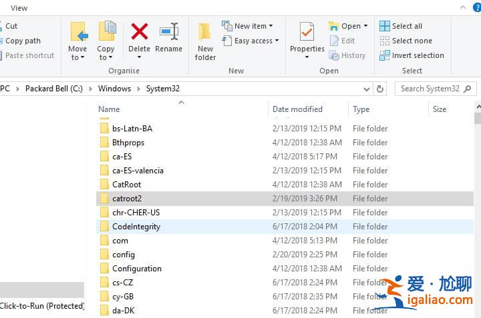Click Paste shortcut command

pos(27,55)
